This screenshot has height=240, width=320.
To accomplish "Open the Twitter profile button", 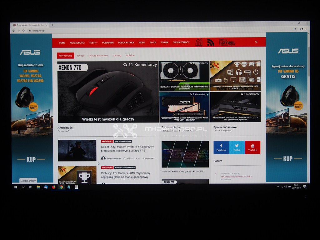I will [237, 147].
